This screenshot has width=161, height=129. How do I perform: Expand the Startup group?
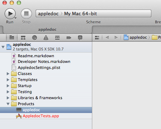(x=8, y=86)
